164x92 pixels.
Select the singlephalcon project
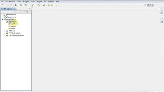11,19
